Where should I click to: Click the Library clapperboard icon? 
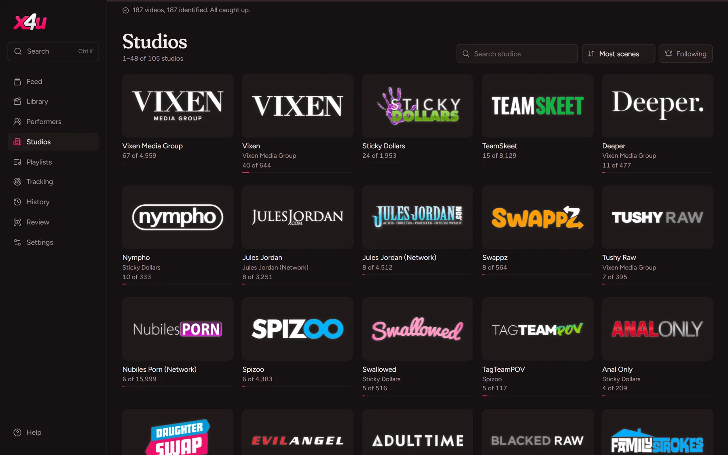coord(17,102)
